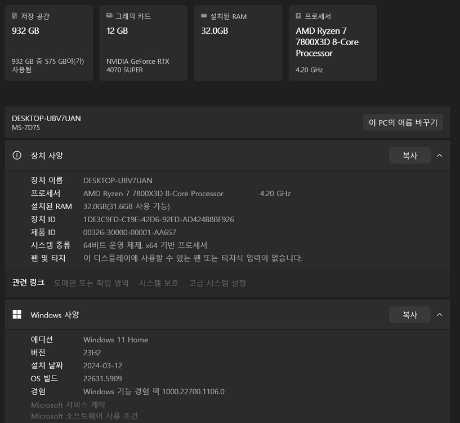The width and height of the screenshot is (460, 423).
Task: Click the 23H2 version value
Action: pos(92,352)
